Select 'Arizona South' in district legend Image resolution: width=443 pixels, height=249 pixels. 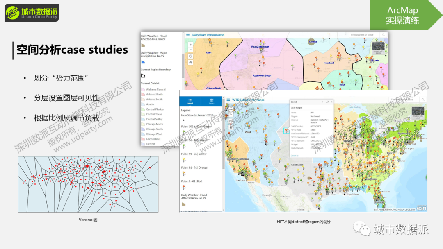(154, 99)
